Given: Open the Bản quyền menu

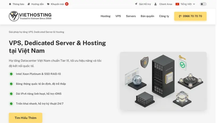Looking at the screenshot, I should [x=147, y=16].
